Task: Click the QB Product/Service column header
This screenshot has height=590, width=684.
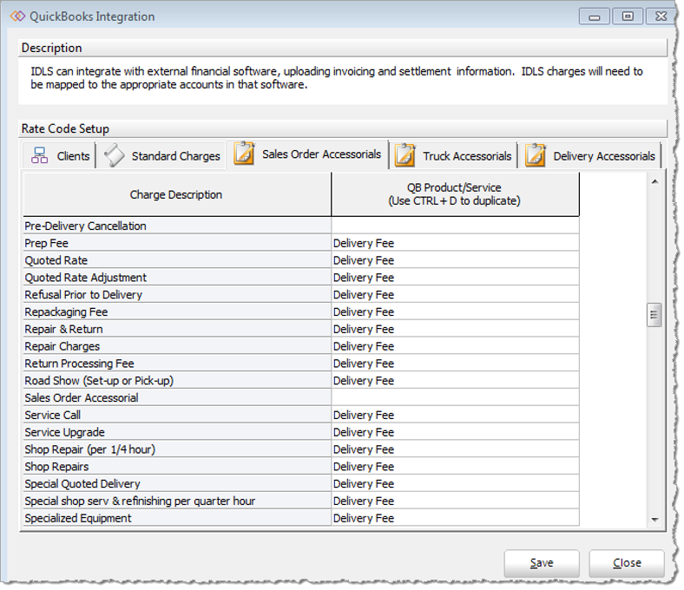Action: [x=455, y=194]
